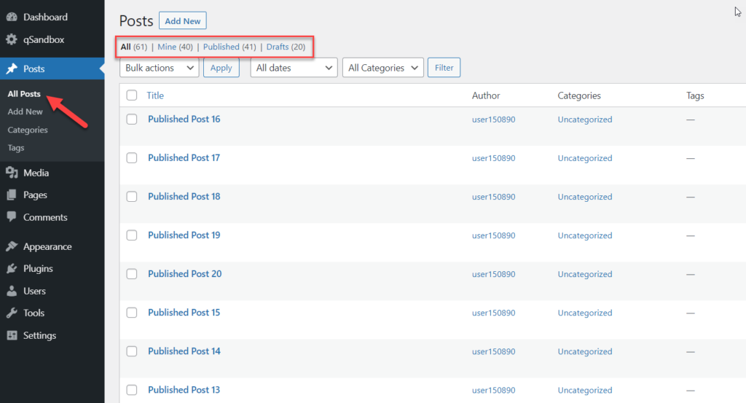Image resolution: width=746 pixels, height=403 pixels.
Task: Click the Plugins plug icon
Action: pos(12,268)
